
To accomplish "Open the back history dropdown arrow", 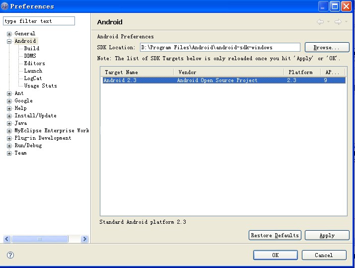I will point(329,22).
